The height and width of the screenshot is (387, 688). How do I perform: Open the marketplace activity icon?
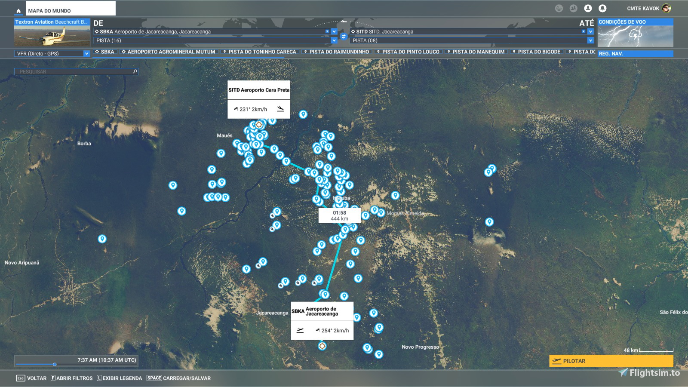coord(559,8)
